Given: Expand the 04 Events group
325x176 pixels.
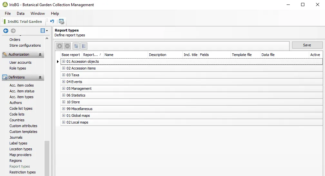Looking at the screenshot, I should (x=64, y=82).
